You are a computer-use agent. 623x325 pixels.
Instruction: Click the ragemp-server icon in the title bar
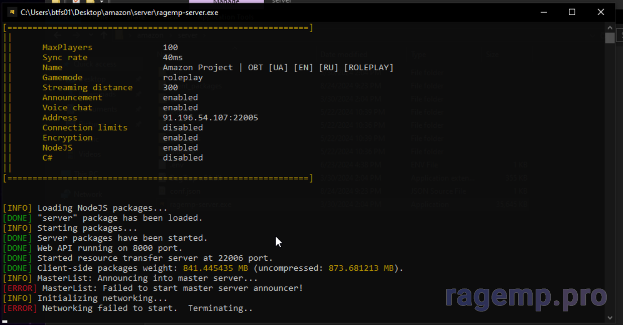12,13
